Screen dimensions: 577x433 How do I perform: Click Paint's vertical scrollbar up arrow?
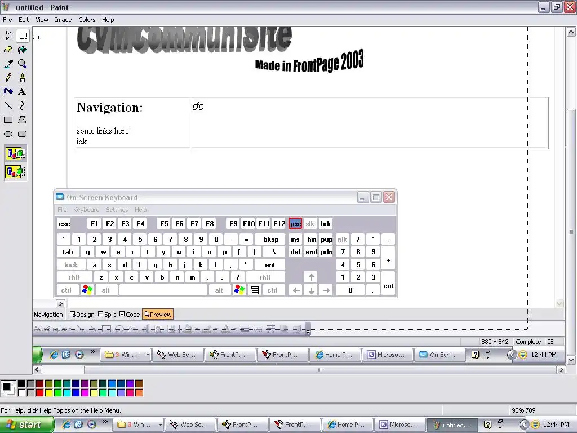(x=571, y=32)
